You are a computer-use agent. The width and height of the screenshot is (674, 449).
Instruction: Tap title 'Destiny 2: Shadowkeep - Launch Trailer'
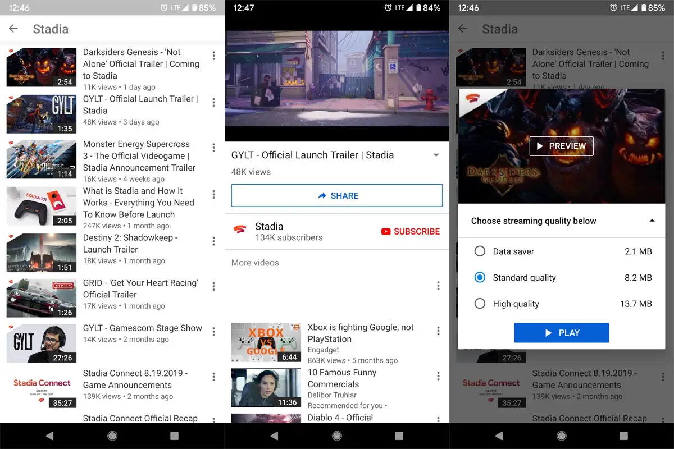[x=130, y=244]
